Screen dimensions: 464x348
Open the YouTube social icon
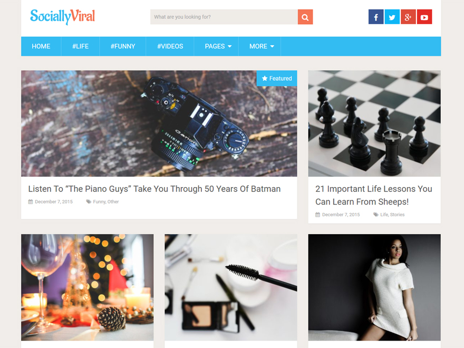[424, 17]
